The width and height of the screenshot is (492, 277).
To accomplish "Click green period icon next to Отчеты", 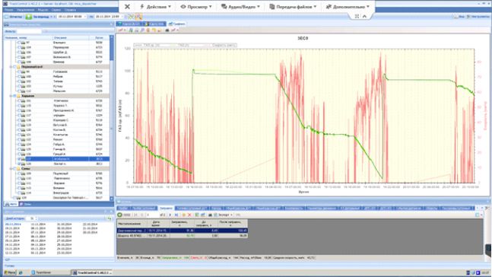I will [29, 16].
